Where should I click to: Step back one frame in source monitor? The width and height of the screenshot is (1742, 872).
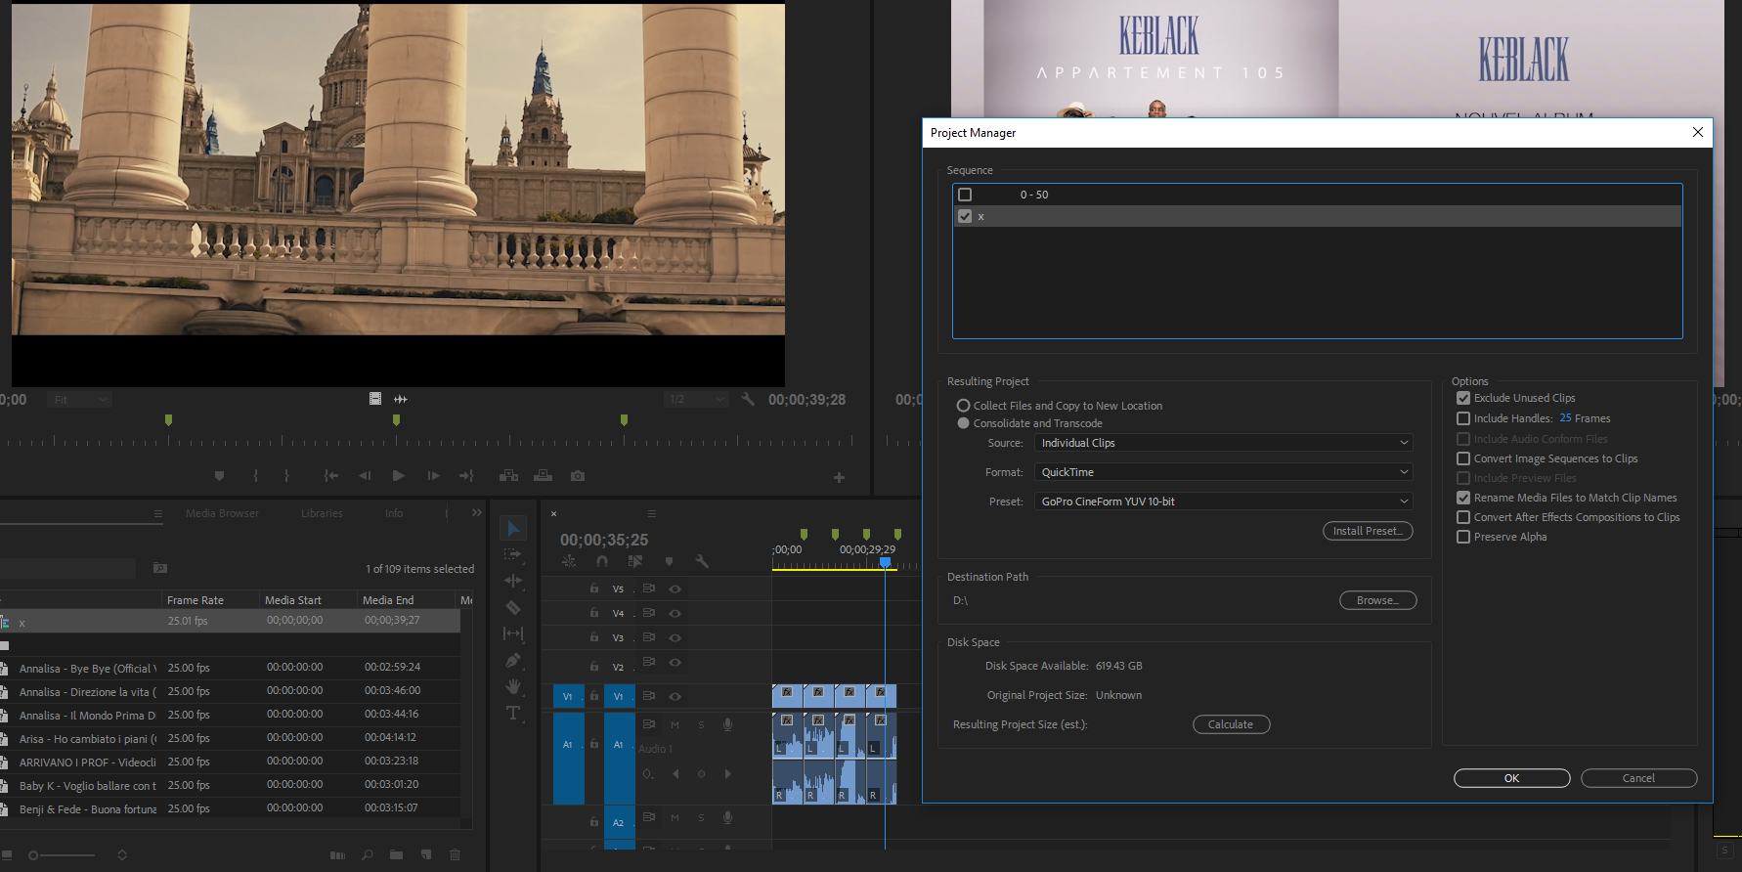pos(365,476)
